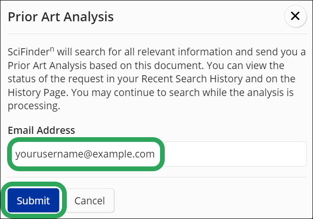Dismiss the dialog with the X button
Viewport: 313px width, 219px height.
coord(295,17)
